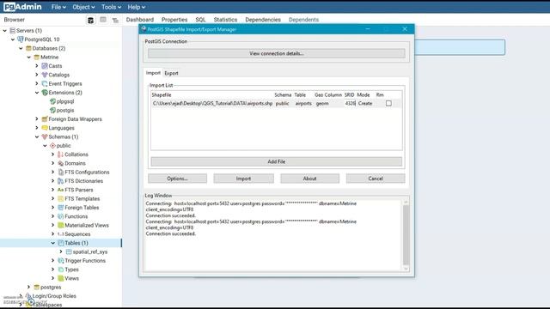Click the airports table name cell
The height and width of the screenshot is (309, 550).
tap(303, 103)
